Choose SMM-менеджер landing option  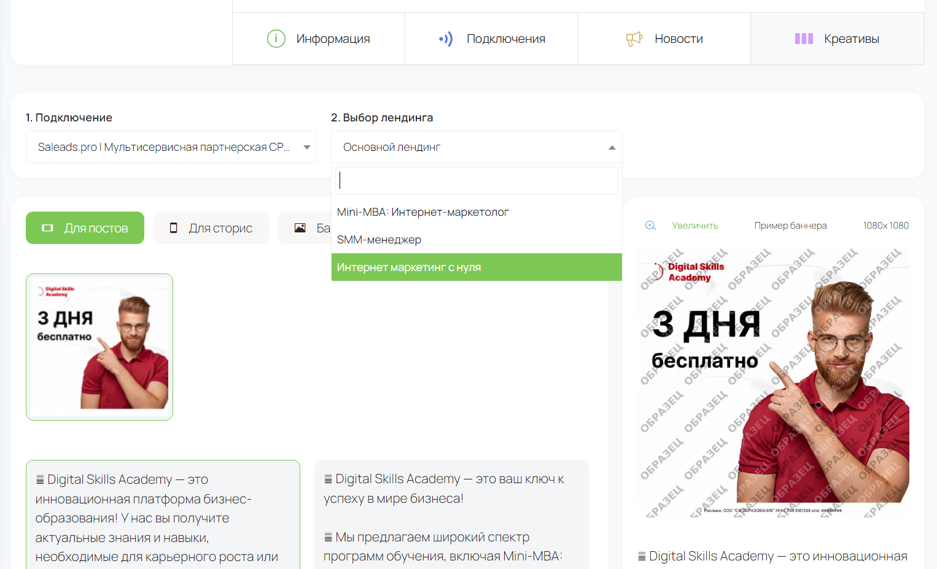[x=476, y=240]
